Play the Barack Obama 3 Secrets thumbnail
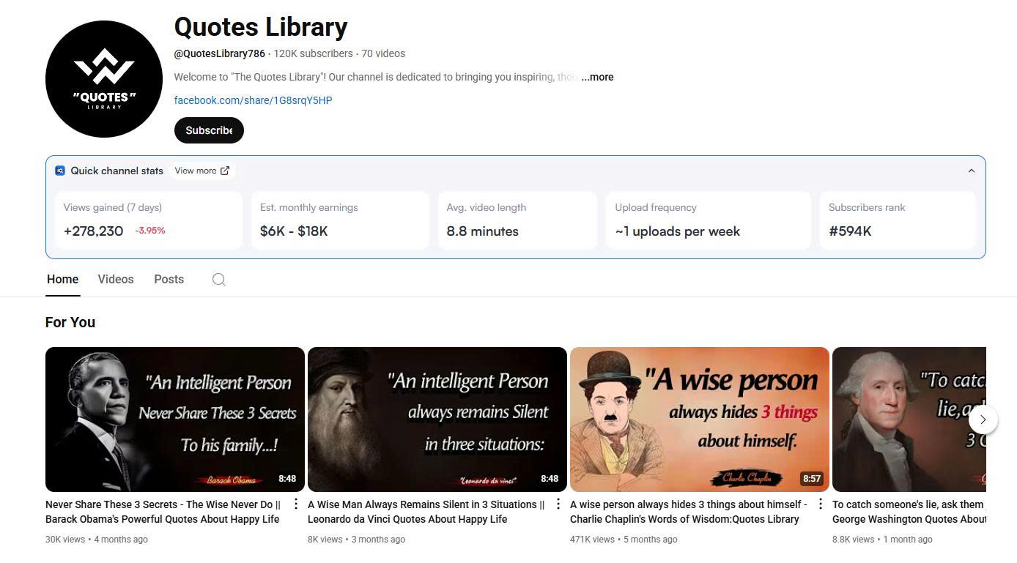1017x563 pixels. (174, 419)
